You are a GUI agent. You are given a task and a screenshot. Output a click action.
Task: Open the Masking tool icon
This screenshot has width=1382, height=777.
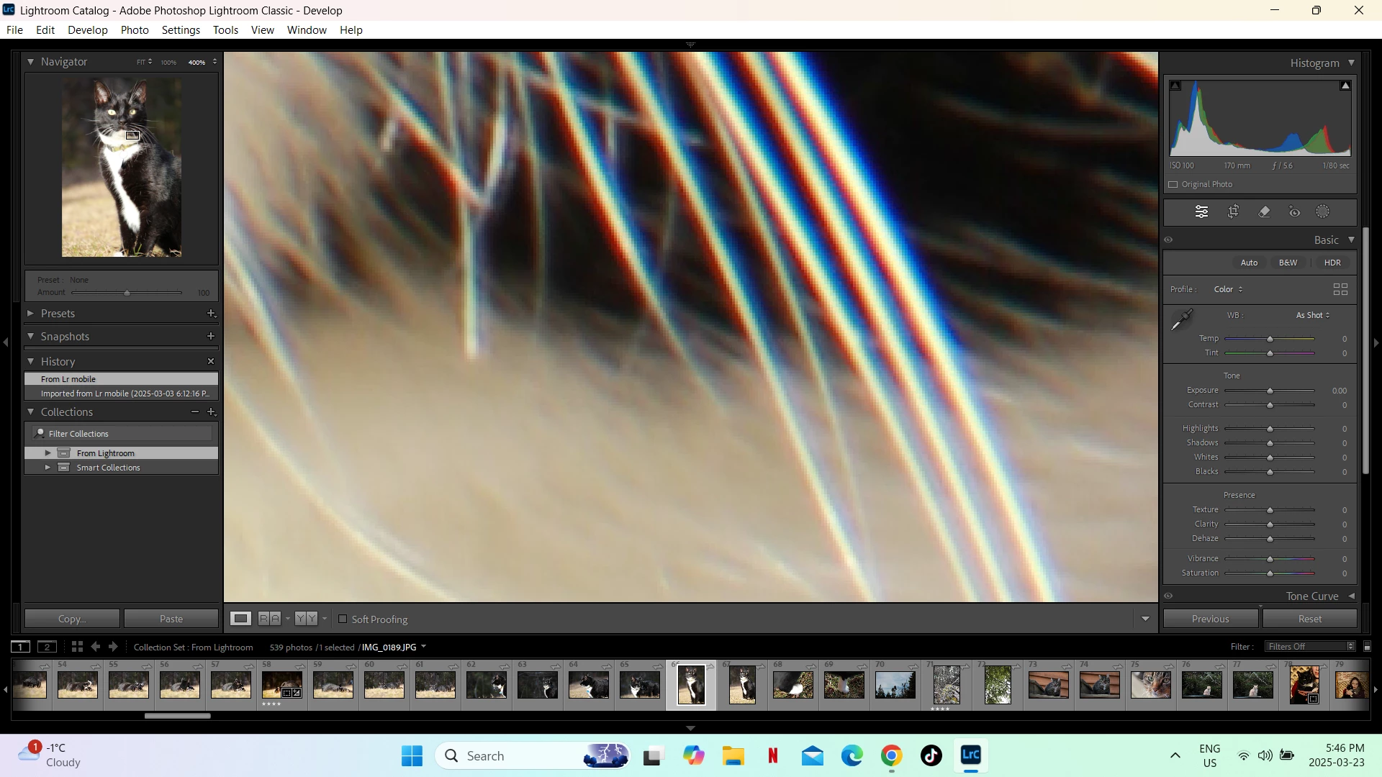(1323, 212)
